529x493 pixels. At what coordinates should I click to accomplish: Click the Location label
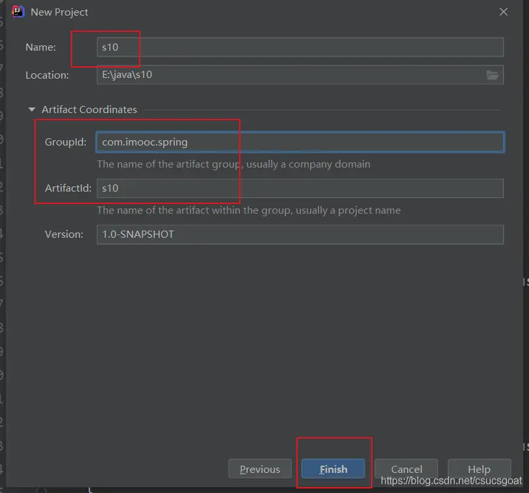coord(47,75)
